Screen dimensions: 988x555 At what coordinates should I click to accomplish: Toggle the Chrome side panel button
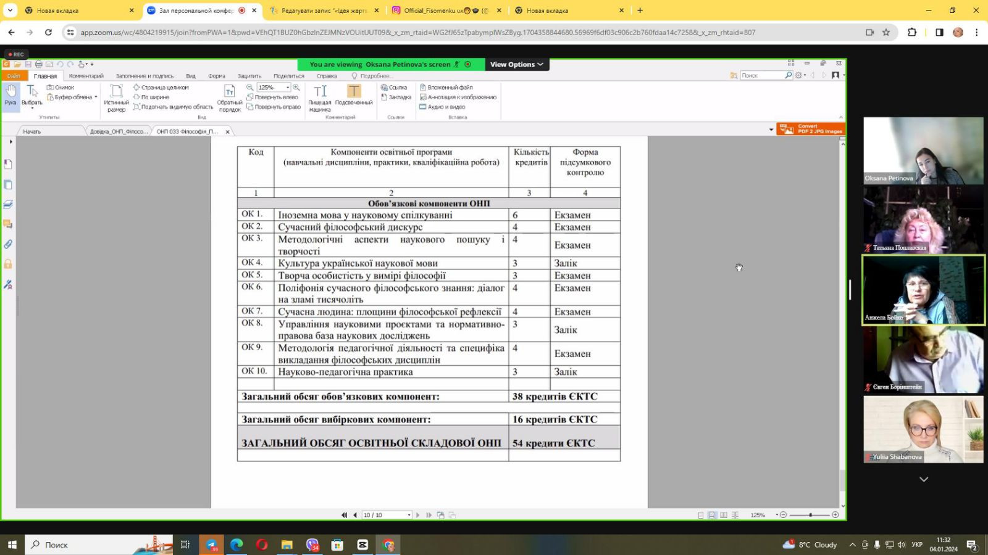pyautogui.click(x=939, y=33)
